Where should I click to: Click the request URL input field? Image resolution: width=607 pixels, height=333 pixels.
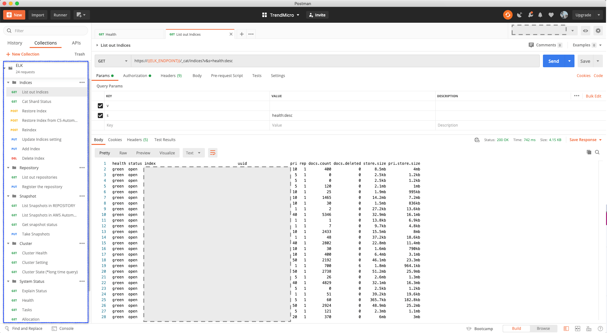coord(335,61)
